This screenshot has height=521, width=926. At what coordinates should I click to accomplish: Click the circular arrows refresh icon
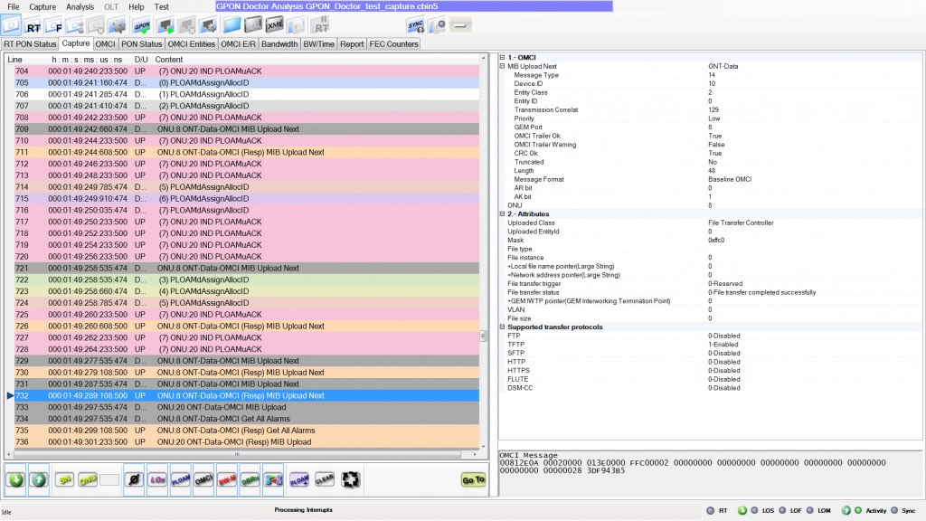pos(351,479)
